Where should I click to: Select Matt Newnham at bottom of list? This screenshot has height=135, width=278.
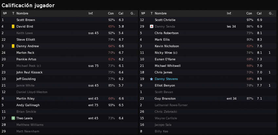click(69, 131)
